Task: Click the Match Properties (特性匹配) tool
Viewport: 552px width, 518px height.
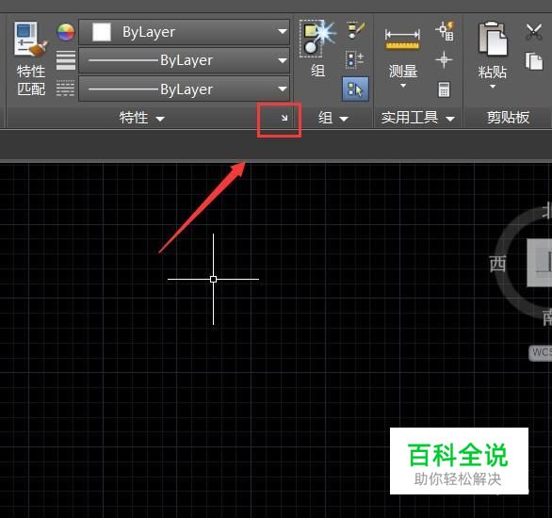Action: [x=31, y=58]
